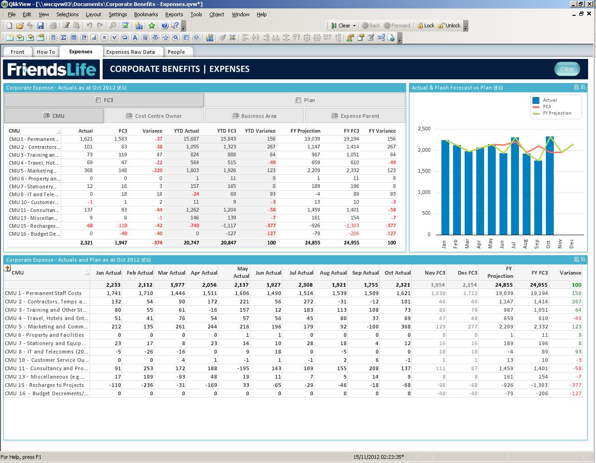
Task: Switch dimension to Business Area
Action: point(254,116)
